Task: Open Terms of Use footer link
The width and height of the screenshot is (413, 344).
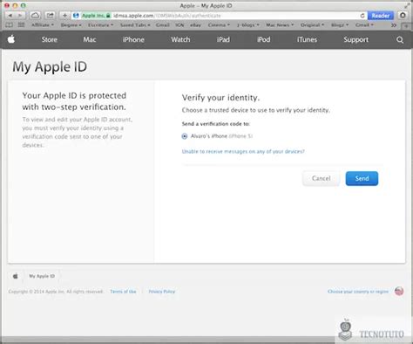Action: tap(123, 292)
